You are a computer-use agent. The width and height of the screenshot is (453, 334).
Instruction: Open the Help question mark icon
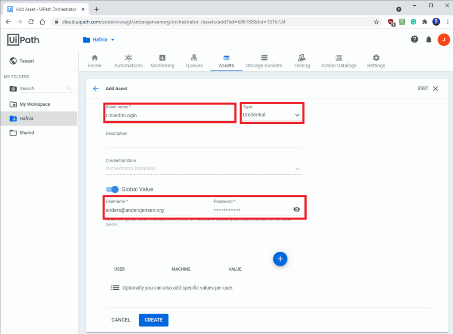click(x=414, y=39)
